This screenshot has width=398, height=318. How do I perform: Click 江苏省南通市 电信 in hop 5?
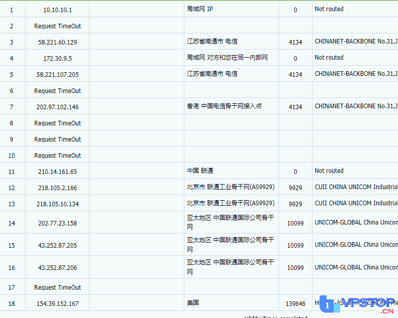coord(212,74)
